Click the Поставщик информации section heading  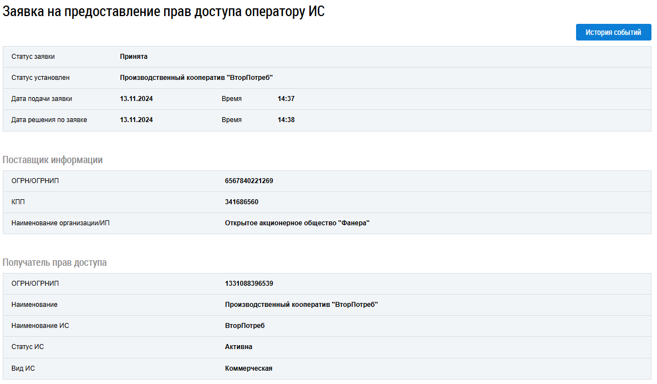pos(53,160)
